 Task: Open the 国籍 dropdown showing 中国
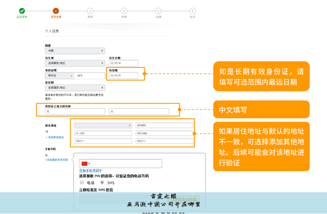tap(75, 51)
